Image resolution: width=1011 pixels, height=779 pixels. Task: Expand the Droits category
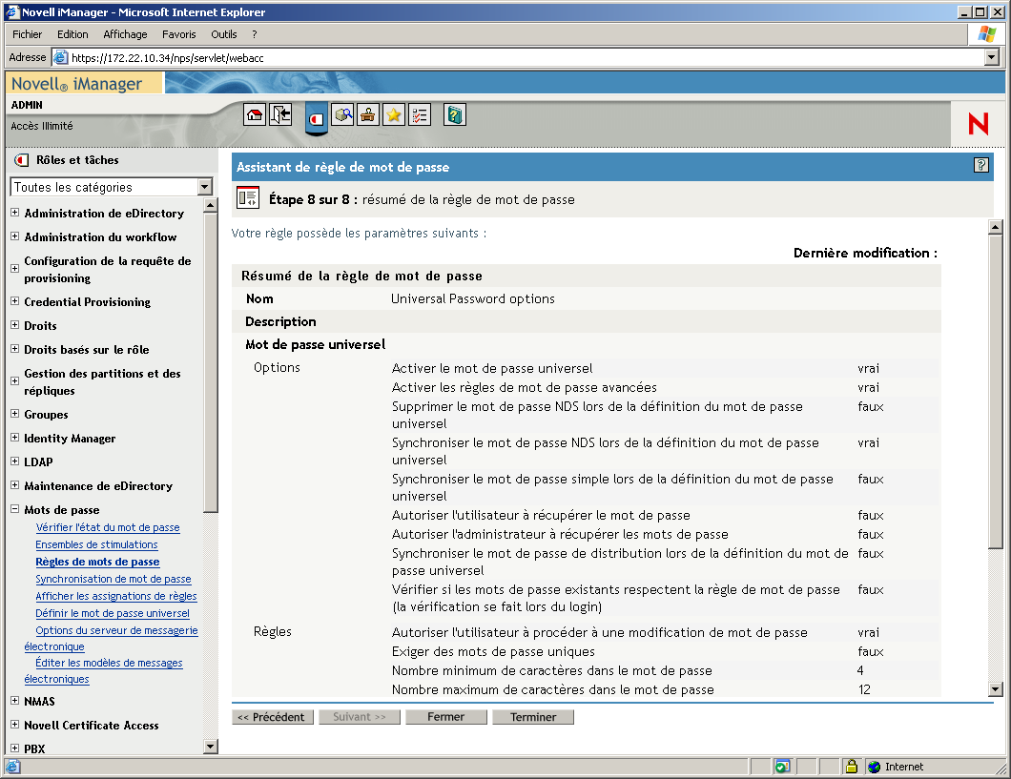15,325
